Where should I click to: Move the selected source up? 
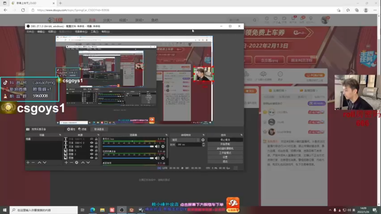click(x=83, y=163)
